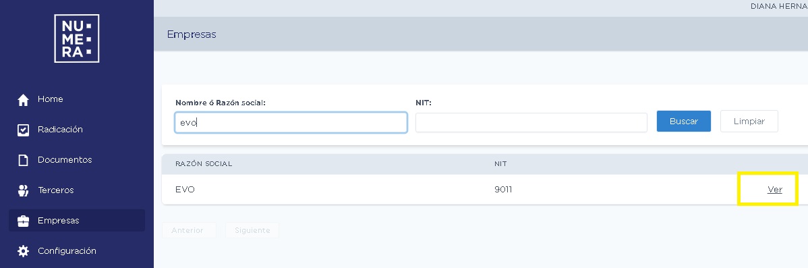Open the Ver link for EVO

tap(774, 190)
